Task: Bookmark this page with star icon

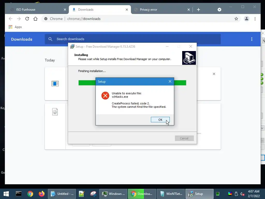Action: point(236,19)
